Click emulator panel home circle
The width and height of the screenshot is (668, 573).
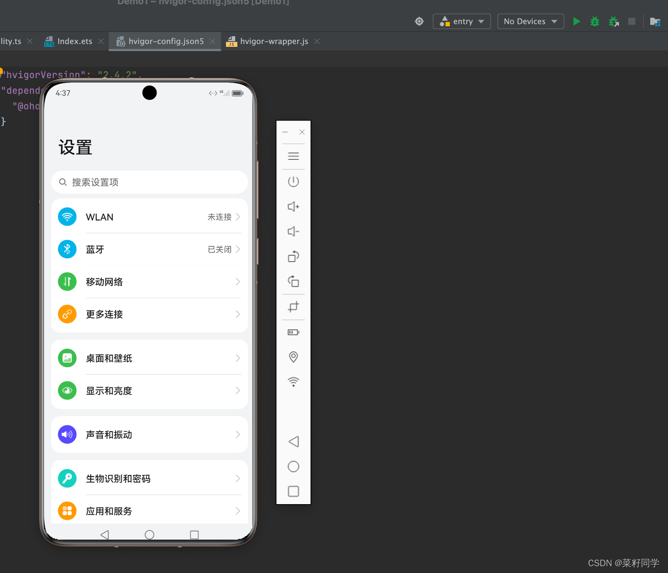tap(293, 467)
